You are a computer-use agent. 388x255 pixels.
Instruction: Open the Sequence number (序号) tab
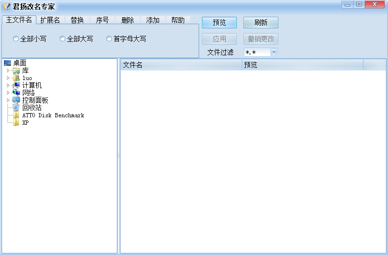102,20
